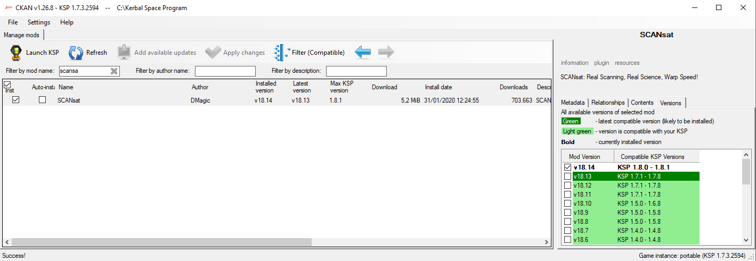
Task: Click the resources tag link
Action: tap(627, 63)
